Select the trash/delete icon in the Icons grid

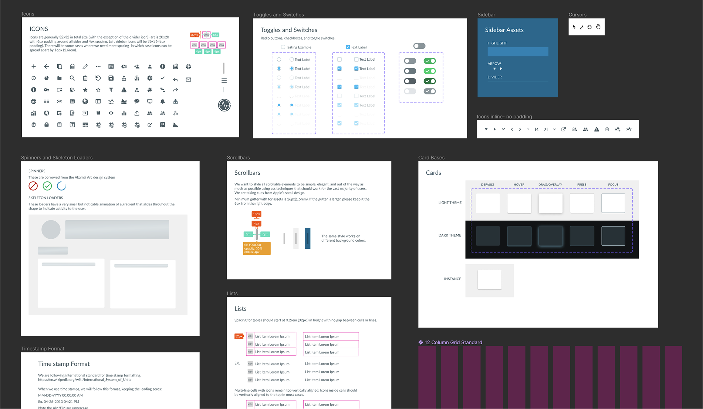tap(72, 67)
